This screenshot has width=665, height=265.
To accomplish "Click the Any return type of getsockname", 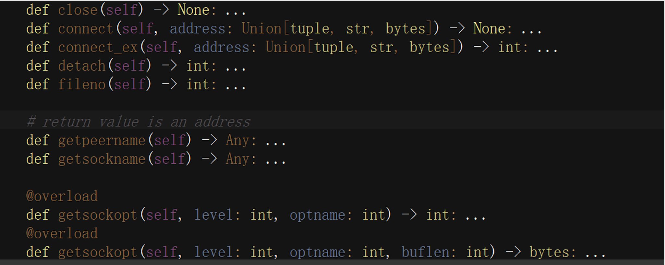I will pyautogui.click(x=237, y=159).
